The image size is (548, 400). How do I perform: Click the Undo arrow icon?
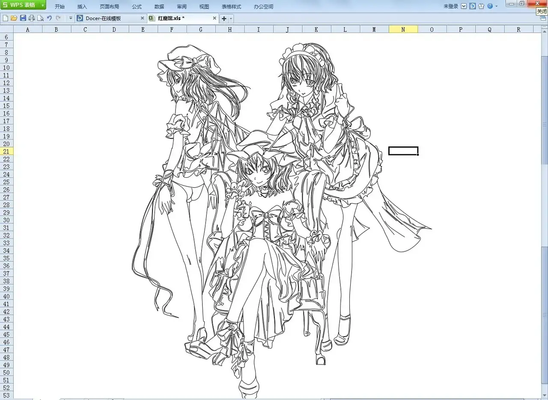click(49, 18)
